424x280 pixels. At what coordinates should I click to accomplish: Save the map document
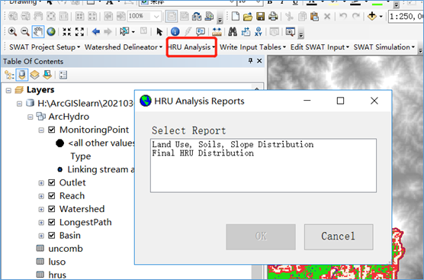click(x=260, y=17)
